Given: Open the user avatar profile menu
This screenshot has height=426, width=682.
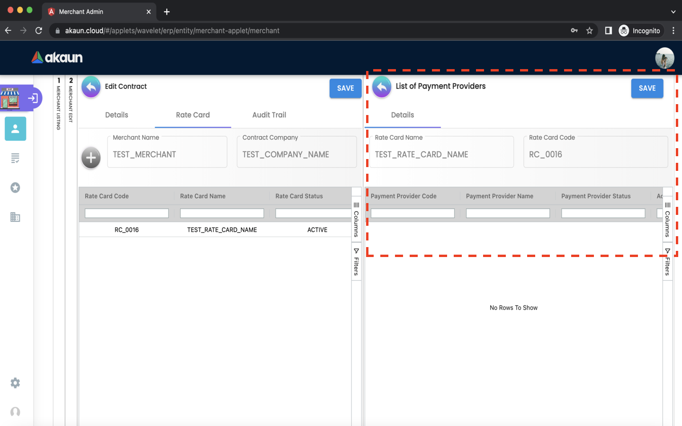Looking at the screenshot, I should (664, 58).
